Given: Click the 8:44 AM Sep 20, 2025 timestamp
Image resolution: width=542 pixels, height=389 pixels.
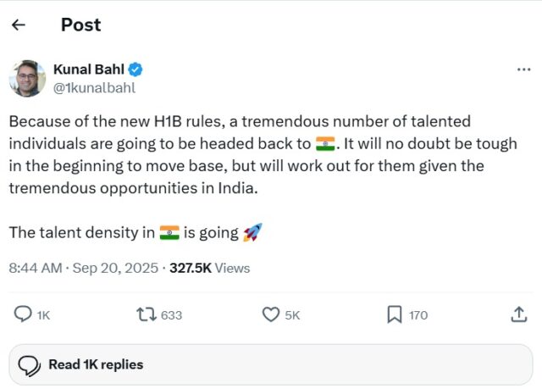Looking at the screenshot, I should coord(83,268).
